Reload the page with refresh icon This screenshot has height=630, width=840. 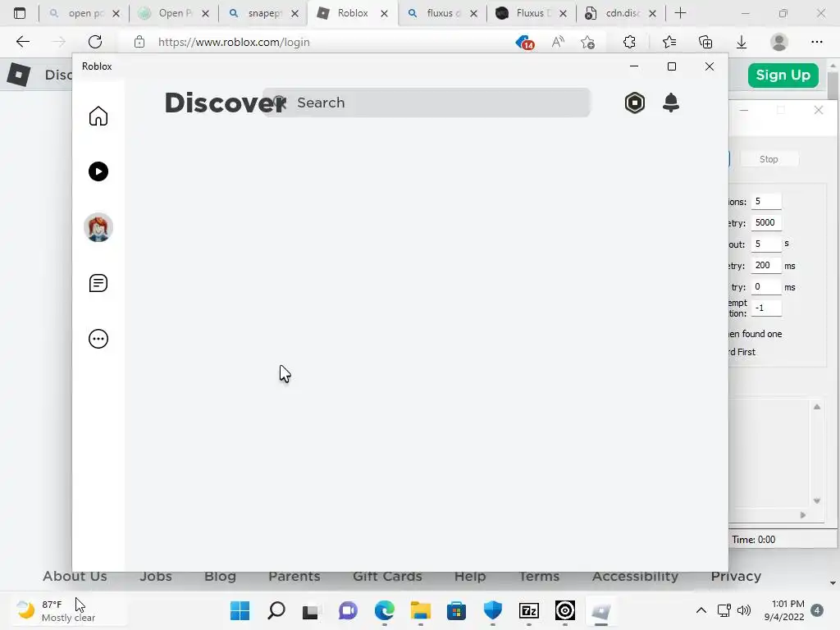[x=95, y=42]
